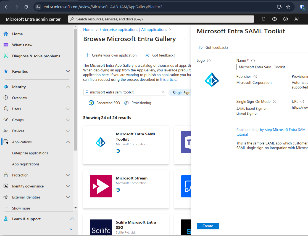This screenshot has width=308, height=236.
Task: Expand Identity governance menu
Action: [x=68, y=186]
